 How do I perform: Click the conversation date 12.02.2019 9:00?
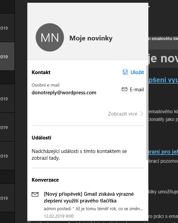click(x=59, y=216)
